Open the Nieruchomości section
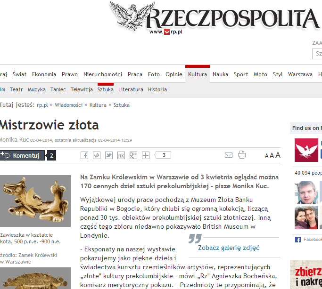The width and height of the screenshot is (322, 289). [x=103, y=74]
